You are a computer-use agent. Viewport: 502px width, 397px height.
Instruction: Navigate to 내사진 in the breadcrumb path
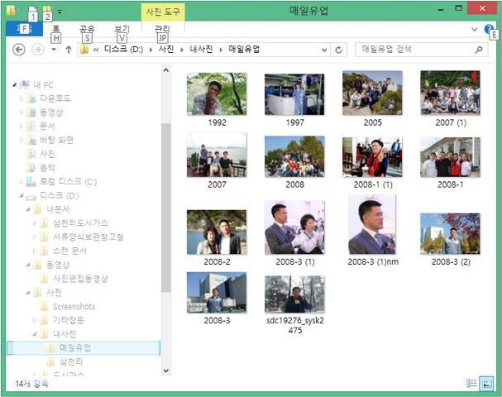point(203,50)
